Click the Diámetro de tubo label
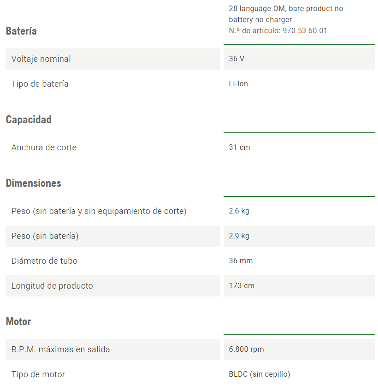Screen dimensions: 378x391 tap(44, 261)
